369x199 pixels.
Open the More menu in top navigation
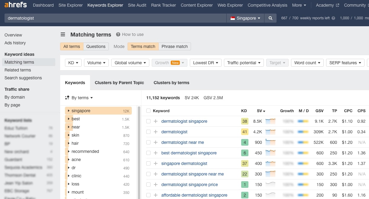click(299, 5)
